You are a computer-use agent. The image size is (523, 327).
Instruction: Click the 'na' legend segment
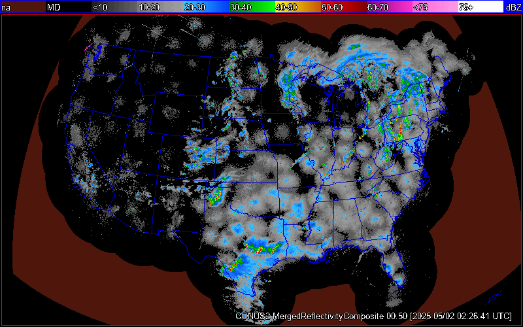click(23, 7)
